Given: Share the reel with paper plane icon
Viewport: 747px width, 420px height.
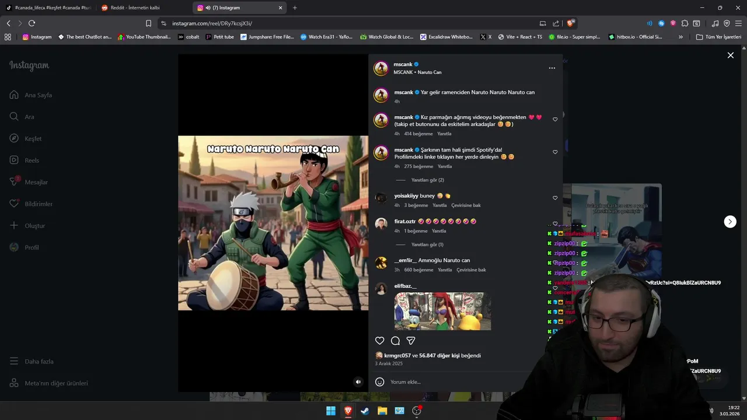Looking at the screenshot, I should coord(411,341).
